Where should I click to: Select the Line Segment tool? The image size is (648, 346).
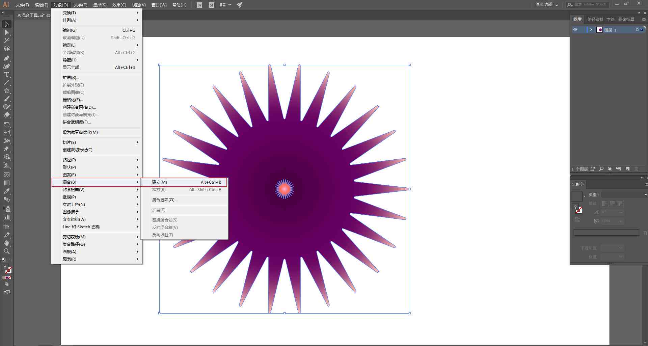tap(6, 82)
